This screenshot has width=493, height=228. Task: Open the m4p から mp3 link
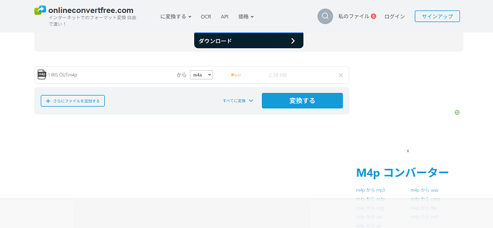[370, 190]
